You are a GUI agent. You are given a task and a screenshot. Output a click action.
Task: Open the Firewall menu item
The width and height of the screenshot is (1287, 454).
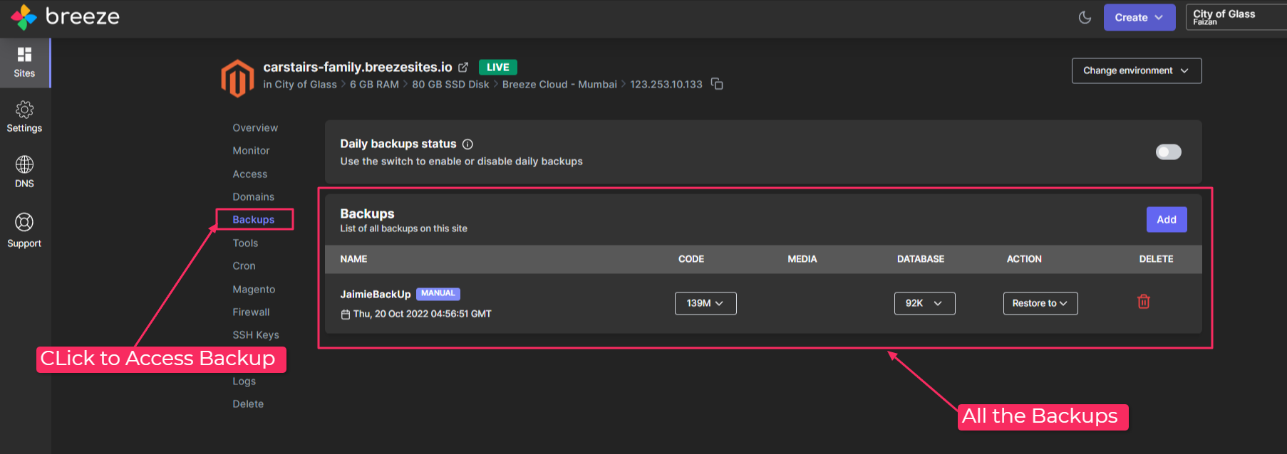(251, 312)
